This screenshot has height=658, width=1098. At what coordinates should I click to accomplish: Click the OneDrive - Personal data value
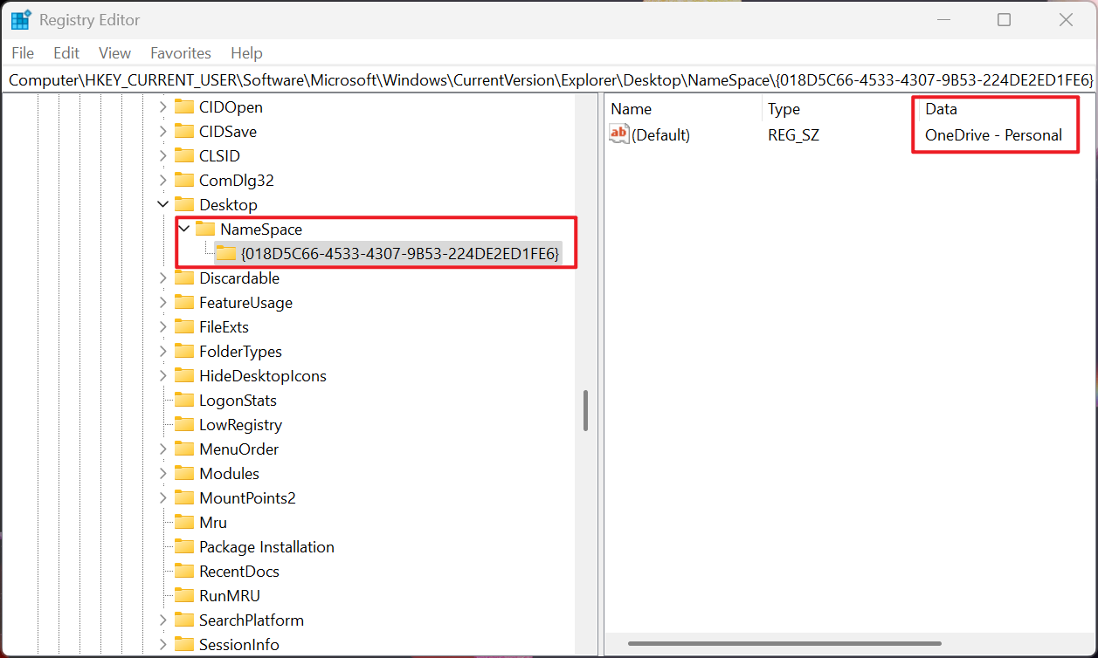[x=994, y=135]
